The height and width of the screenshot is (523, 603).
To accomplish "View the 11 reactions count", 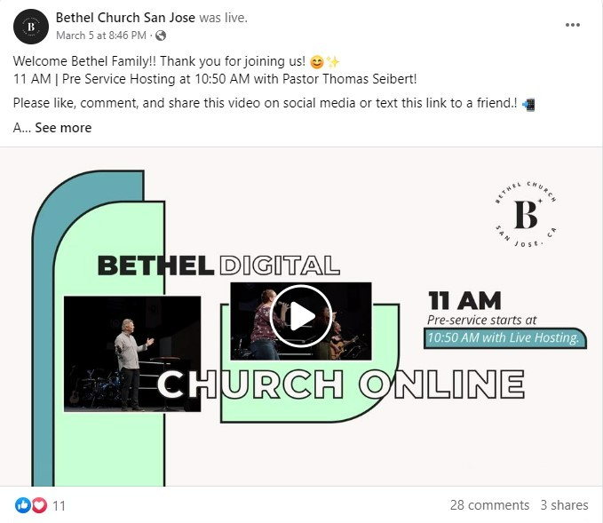I will pyautogui.click(x=59, y=505).
